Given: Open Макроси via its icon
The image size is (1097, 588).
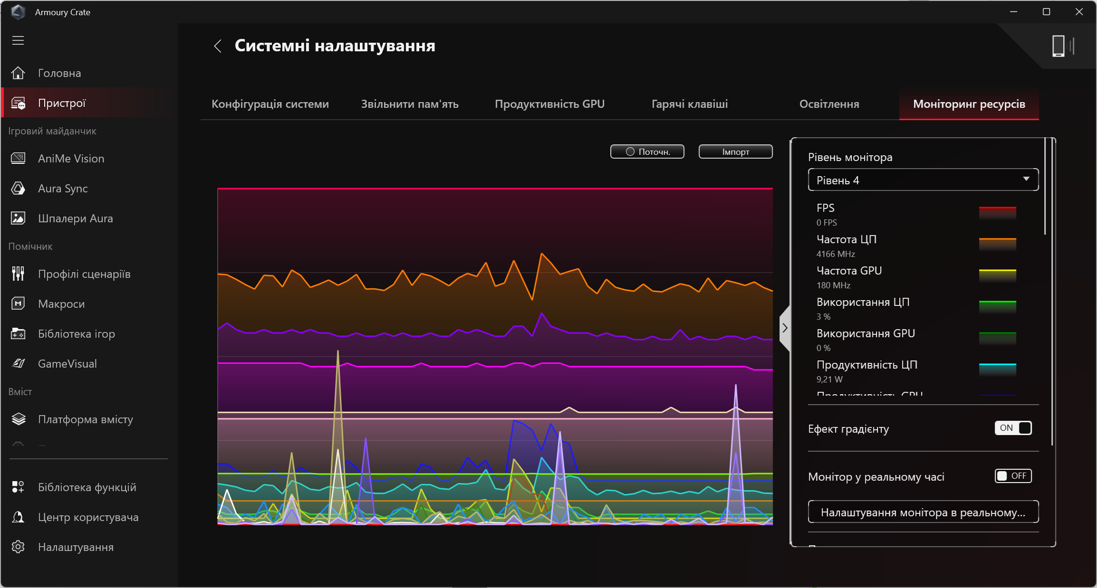Looking at the screenshot, I should point(18,304).
